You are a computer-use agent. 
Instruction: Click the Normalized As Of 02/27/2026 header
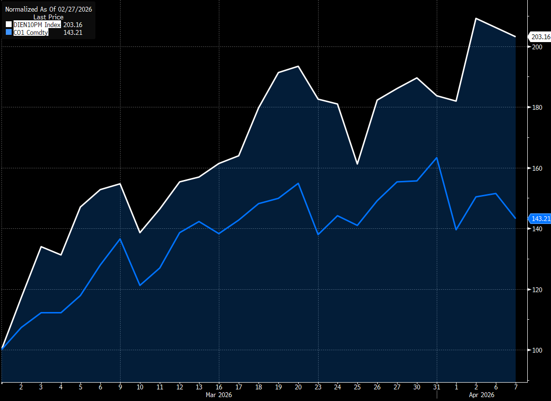tap(48, 9)
